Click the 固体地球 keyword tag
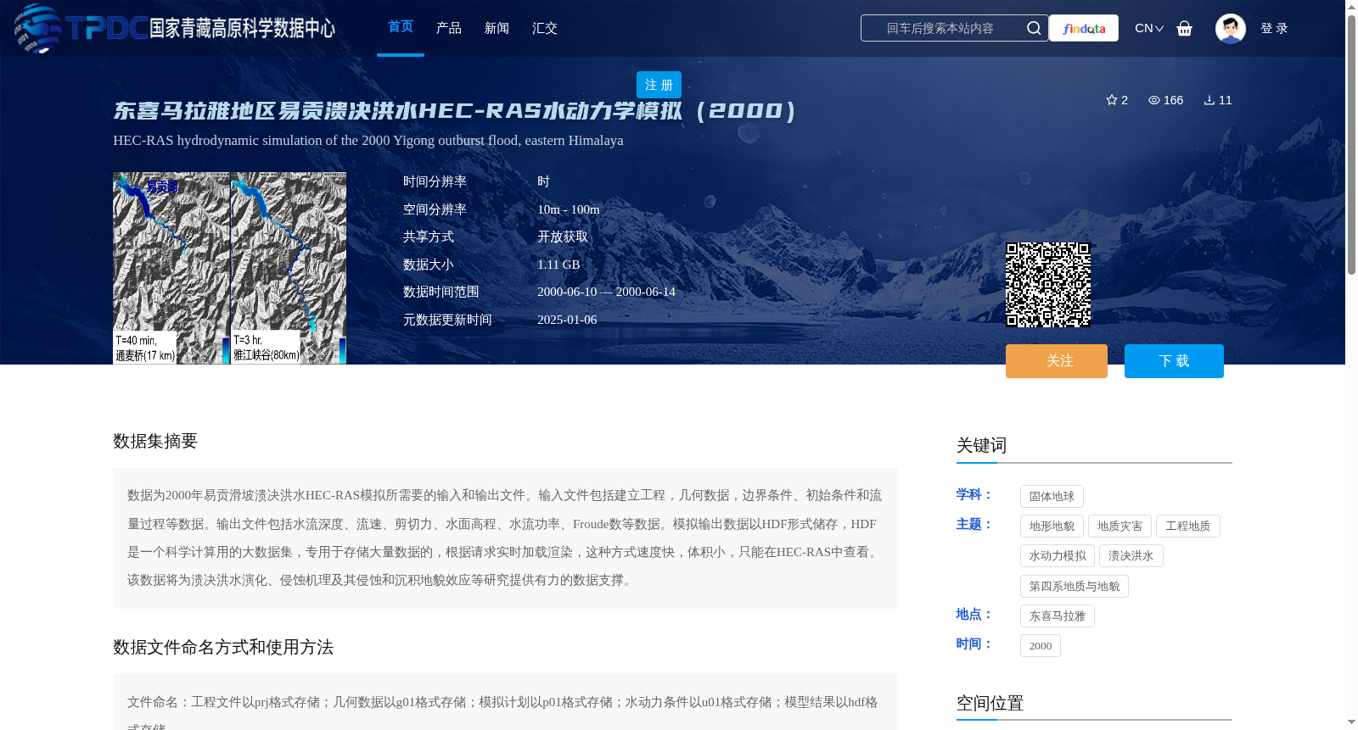Image resolution: width=1358 pixels, height=730 pixels. (1052, 497)
